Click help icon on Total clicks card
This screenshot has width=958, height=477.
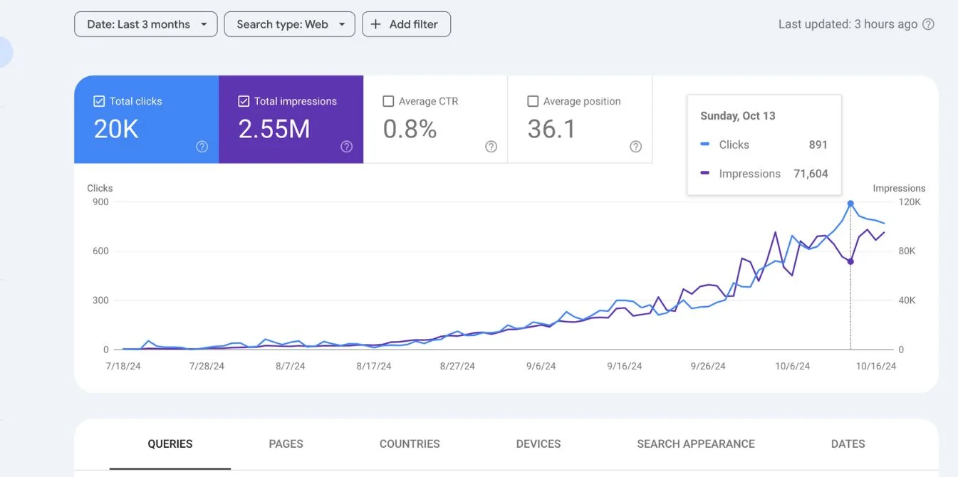(x=202, y=147)
